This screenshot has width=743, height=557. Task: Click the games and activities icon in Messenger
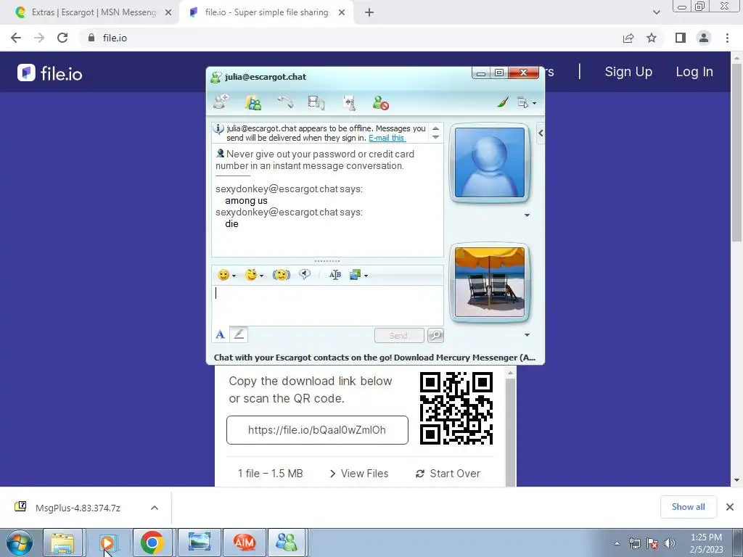(x=349, y=103)
